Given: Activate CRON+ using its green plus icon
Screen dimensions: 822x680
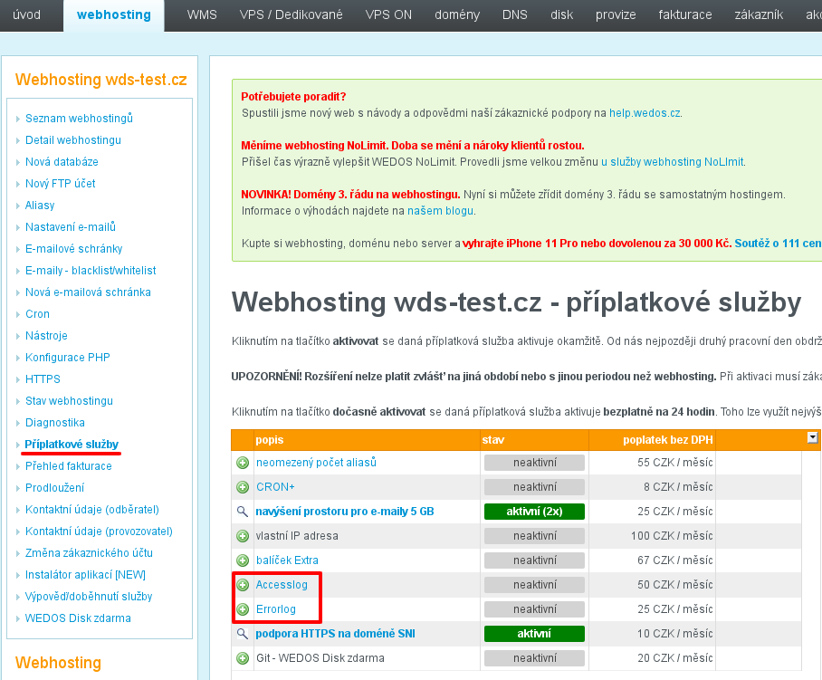Looking at the screenshot, I should [x=243, y=487].
